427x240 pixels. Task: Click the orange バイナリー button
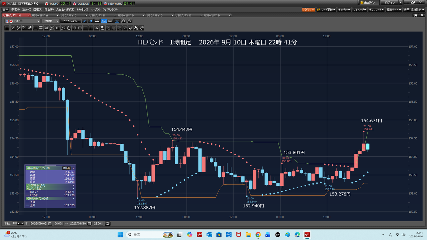(x=308, y=10)
